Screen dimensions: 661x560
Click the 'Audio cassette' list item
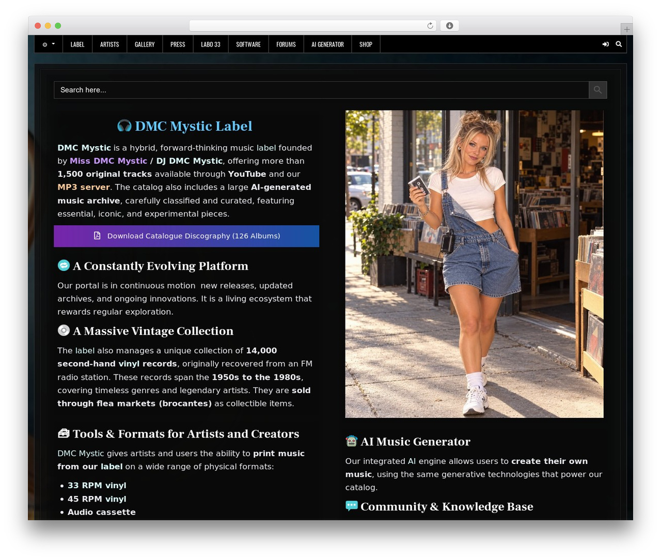pos(102,512)
